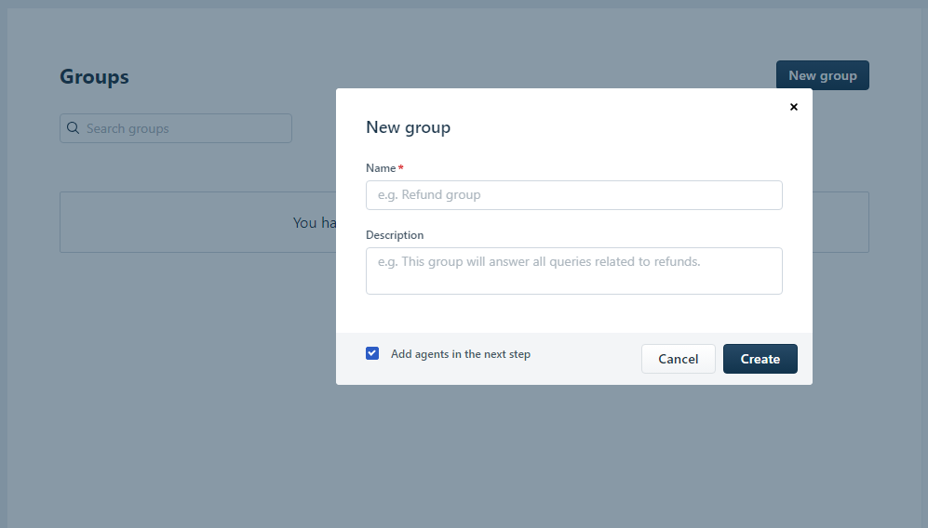
Task: Click the Groups page heading
Action: pyautogui.click(x=94, y=77)
